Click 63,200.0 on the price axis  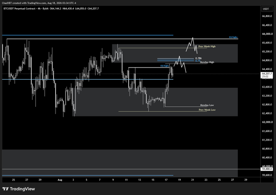(267, 95)
